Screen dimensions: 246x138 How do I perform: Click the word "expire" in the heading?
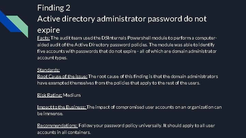point(49,30)
